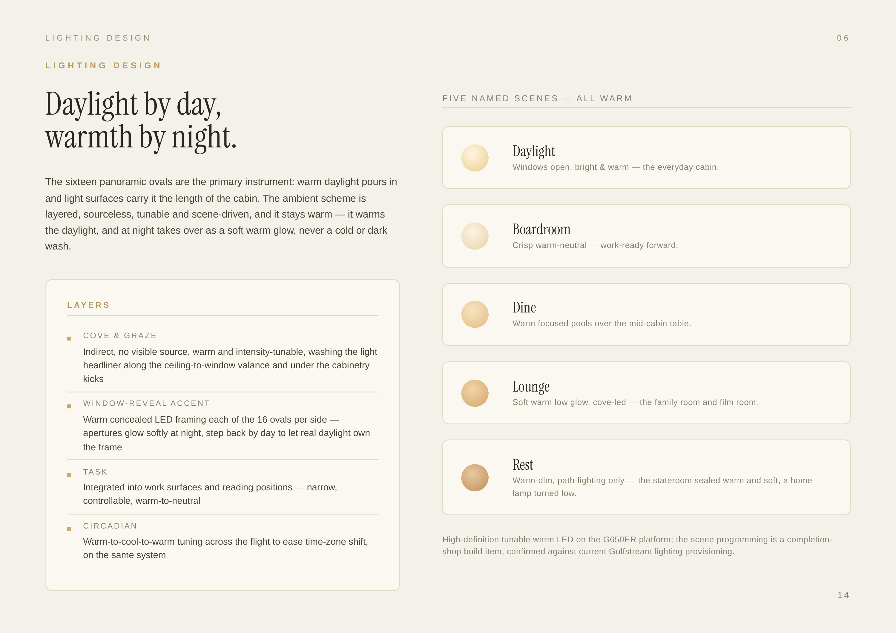This screenshot has height=633, width=896.
Task: Click the Circadian layer bullet marker
Action: pyautogui.click(x=69, y=529)
